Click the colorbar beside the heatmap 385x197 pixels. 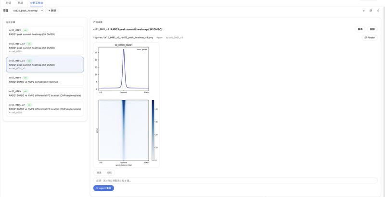click(153, 130)
